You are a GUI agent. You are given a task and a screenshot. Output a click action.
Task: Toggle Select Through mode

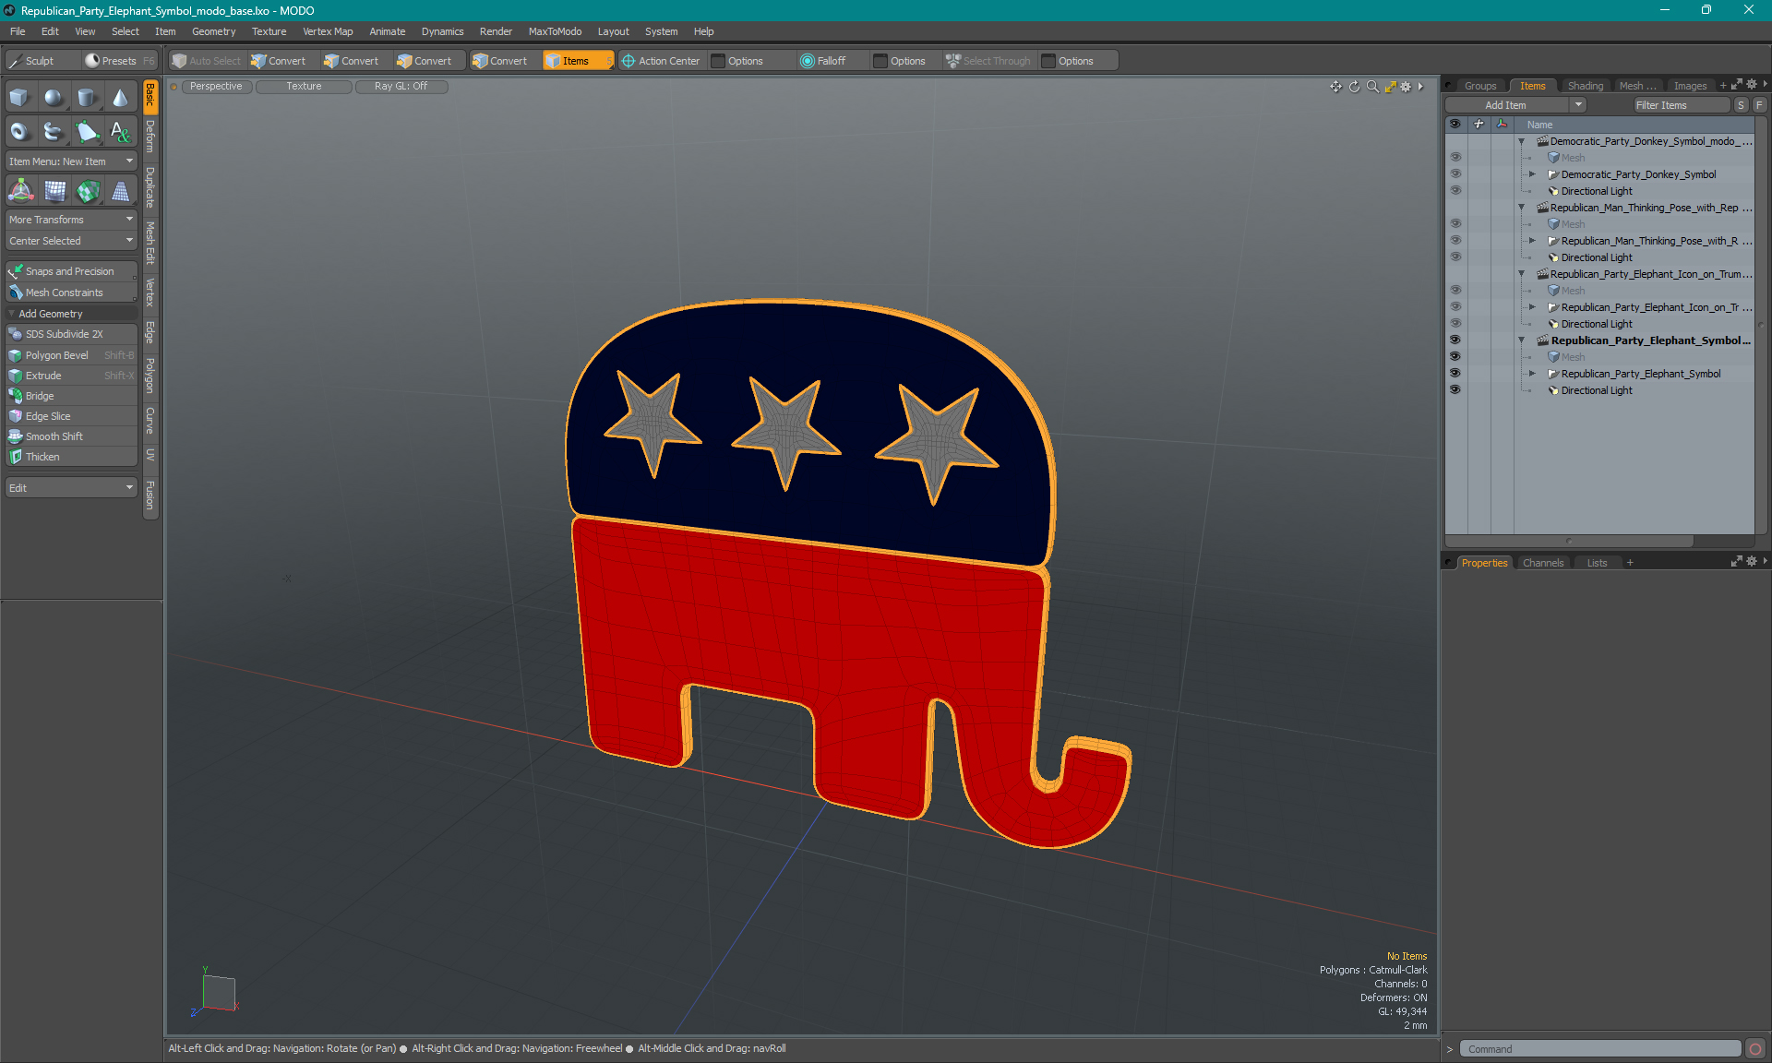click(x=988, y=61)
